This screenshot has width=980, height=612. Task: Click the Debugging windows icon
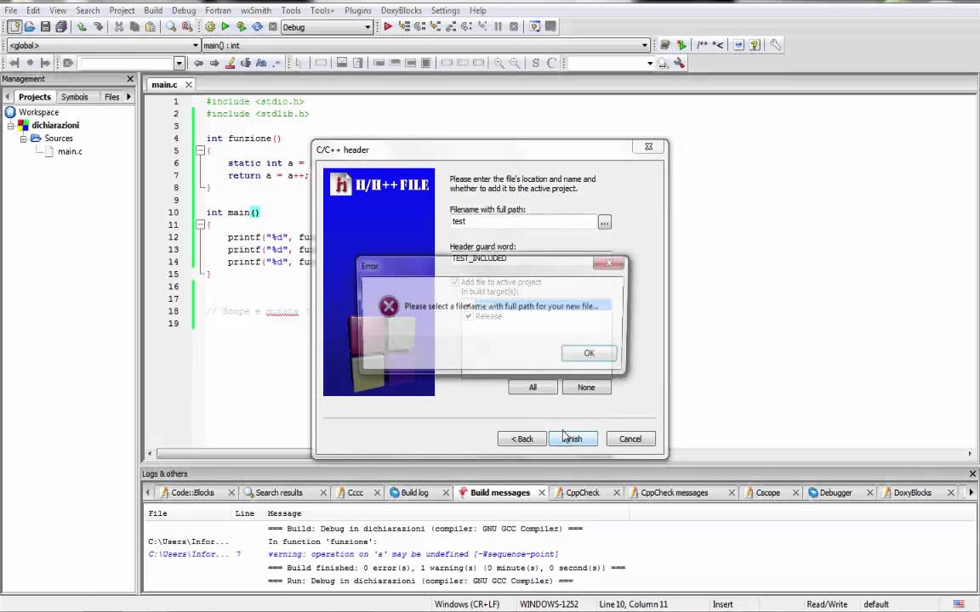(535, 27)
